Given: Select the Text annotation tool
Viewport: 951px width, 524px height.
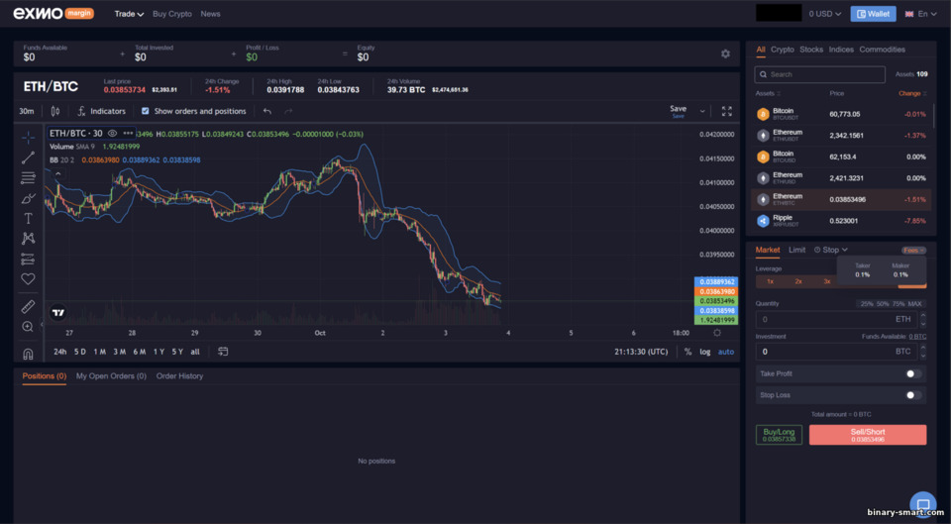Looking at the screenshot, I should point(28,218).
